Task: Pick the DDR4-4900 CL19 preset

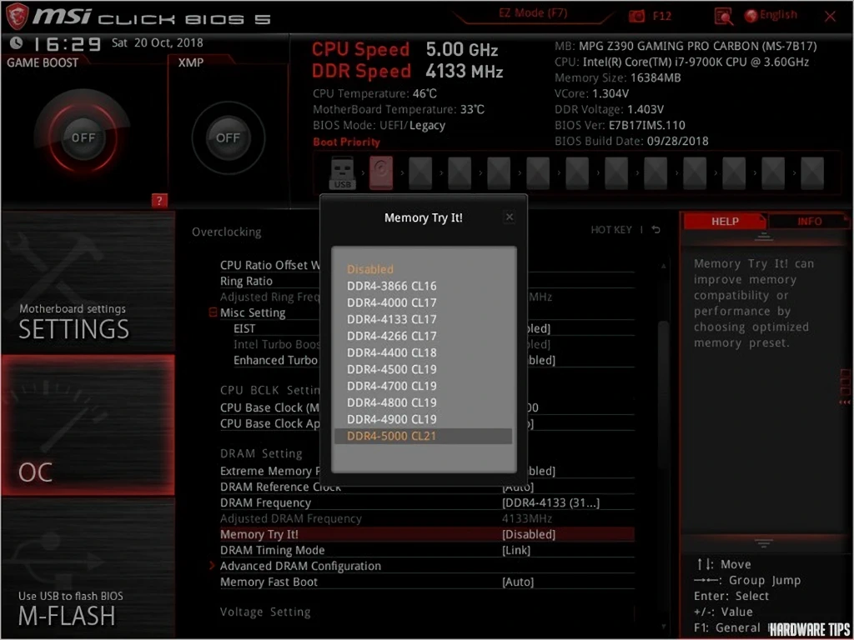Action: 423,419
